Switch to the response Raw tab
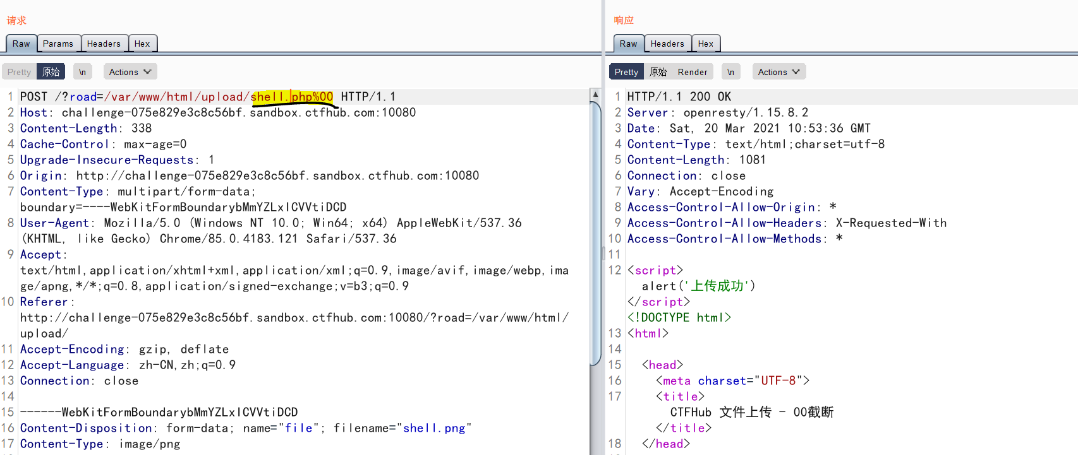The image size is (1078, 455). tap(628, 44)
